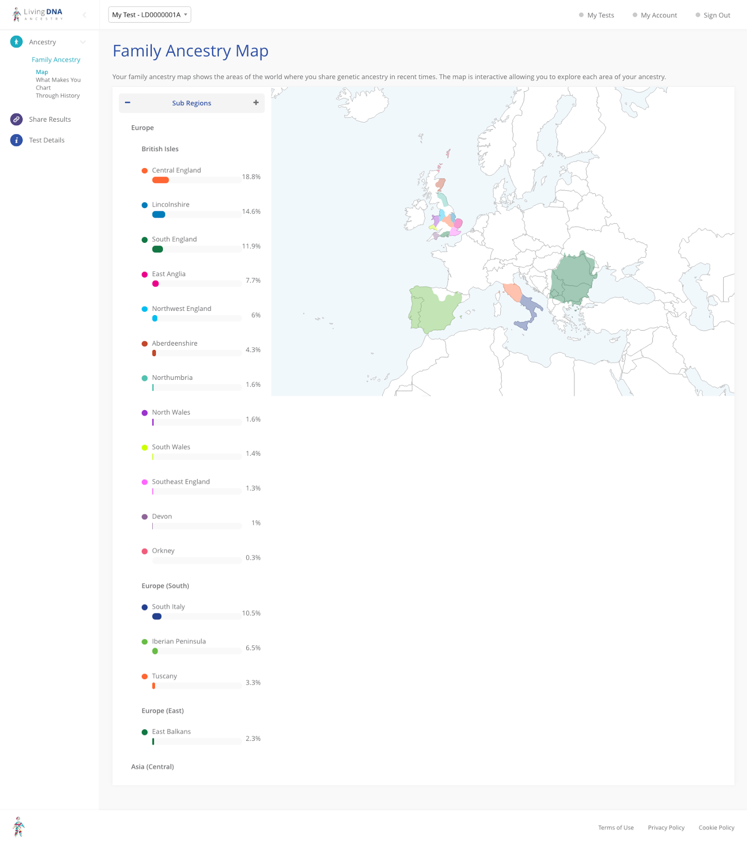Screen dimensions: 747x843
Task: Click the Test Details info icon
Action: pos(16,140)
